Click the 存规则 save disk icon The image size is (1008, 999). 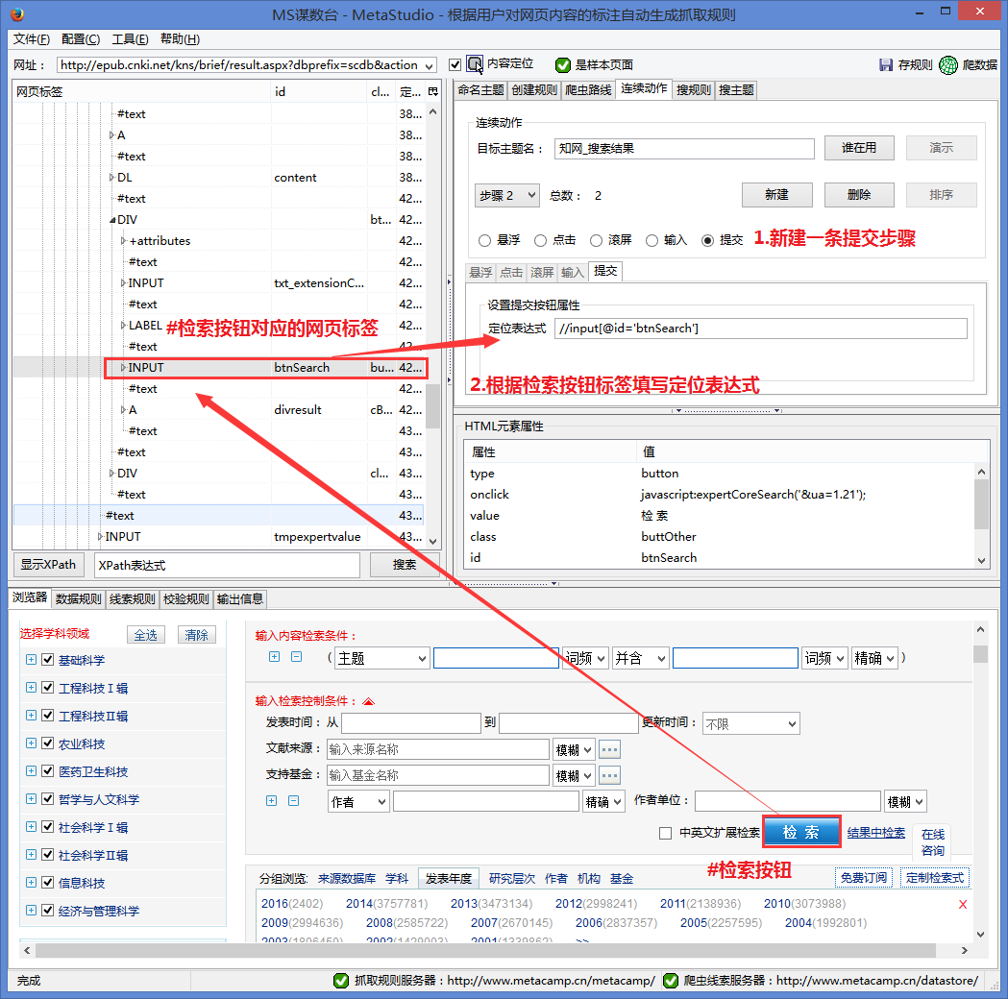coord(886,65)
